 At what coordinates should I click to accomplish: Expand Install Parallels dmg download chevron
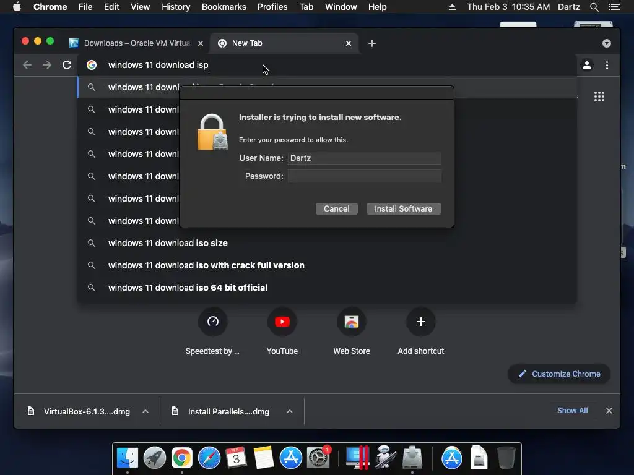coord(290,411)
